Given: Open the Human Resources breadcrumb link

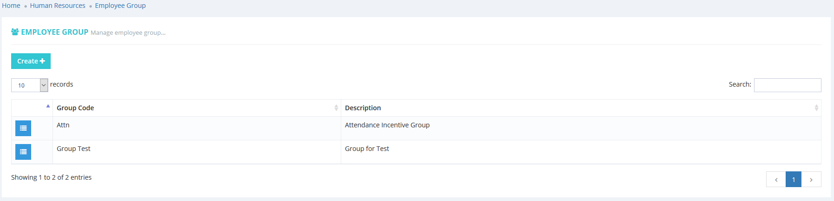Looking at the screenshot, I should tap(58, 6).
